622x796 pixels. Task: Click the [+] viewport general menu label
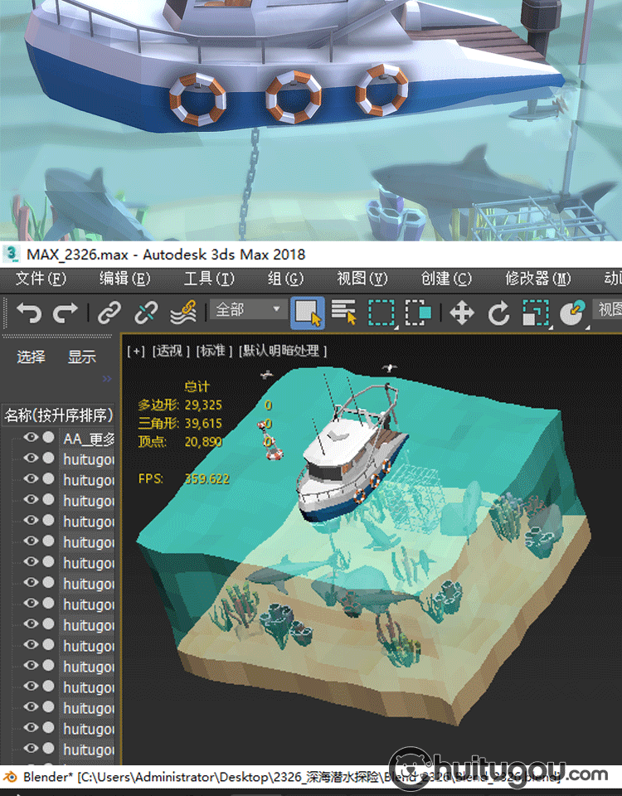[x=136, y=351]
